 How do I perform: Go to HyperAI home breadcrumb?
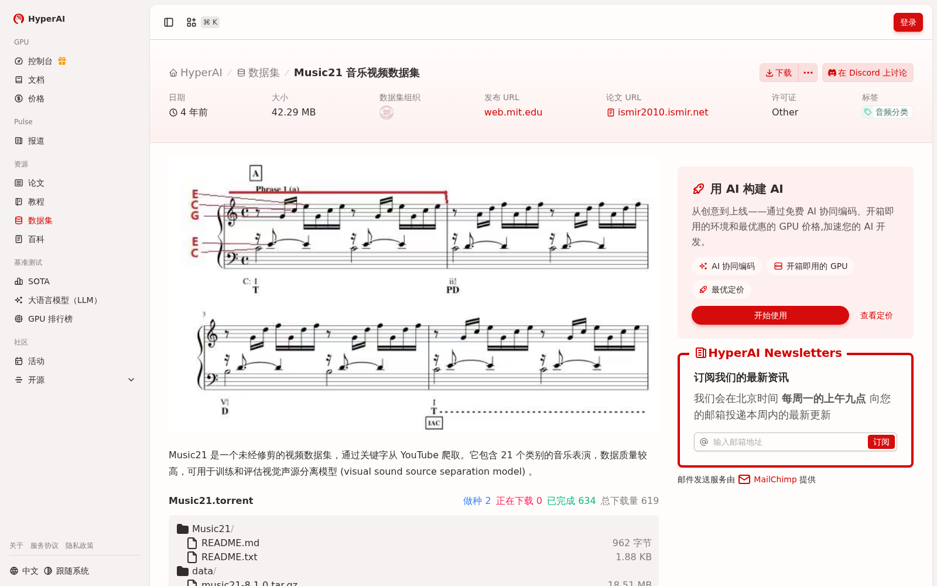pos(196,73)
